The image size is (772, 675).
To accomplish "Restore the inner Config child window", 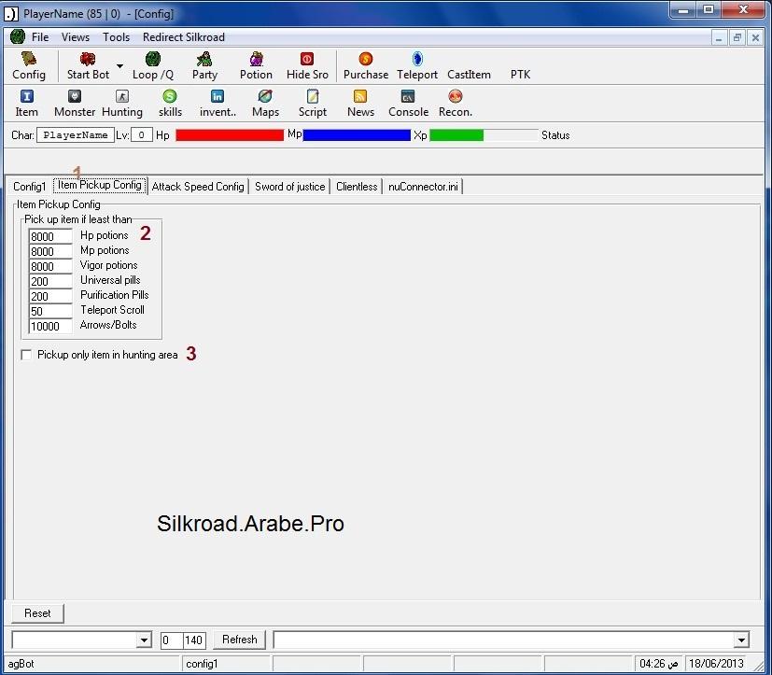I will pos(737,38).
